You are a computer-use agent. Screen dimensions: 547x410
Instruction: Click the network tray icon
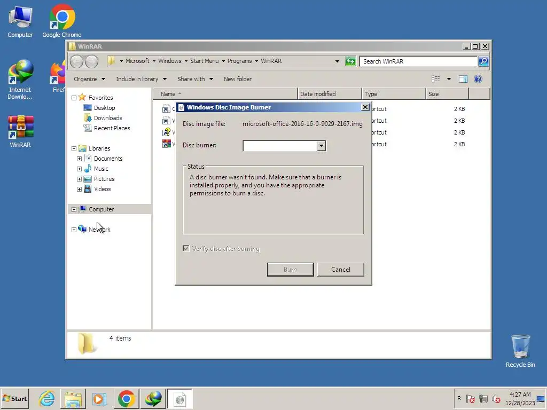click(x=483, y=398)
